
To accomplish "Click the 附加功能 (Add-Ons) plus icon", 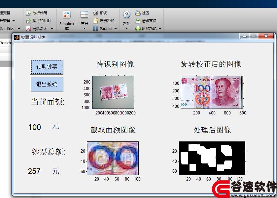I will [138, 29].
